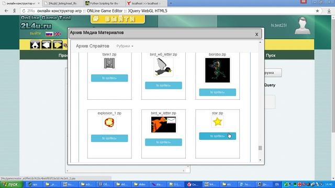
Task: Open the Пуск menu item
Action: click(x=271, y=55)
